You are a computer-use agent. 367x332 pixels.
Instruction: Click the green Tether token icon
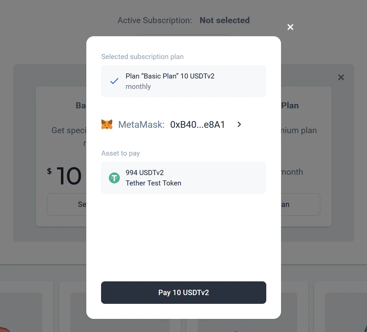coord(114,178)
